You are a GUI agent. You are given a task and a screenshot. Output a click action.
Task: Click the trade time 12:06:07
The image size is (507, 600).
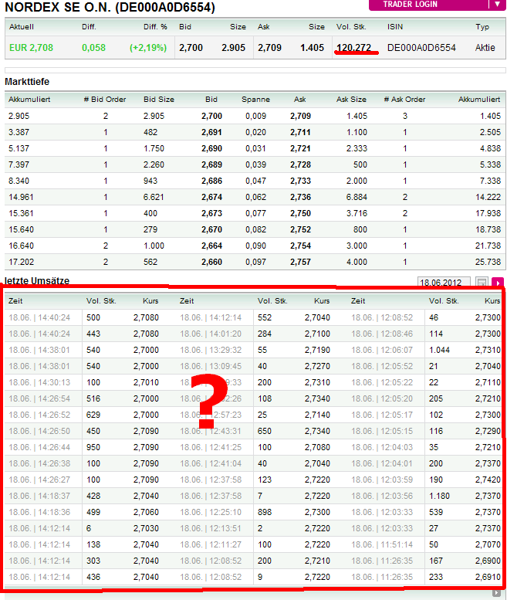click(397, 350)
